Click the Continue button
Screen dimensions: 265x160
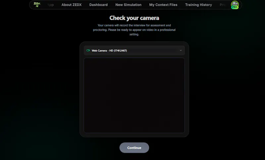tap(134, 148)
